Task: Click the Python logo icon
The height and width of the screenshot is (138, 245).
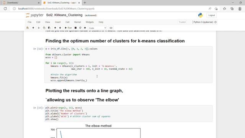Action: coord(200,15)
